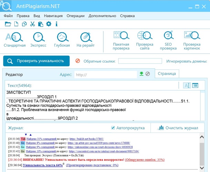Screen dimensions: 210x172
Task: Create a new document via toolbar
Action: (x=16, y=24)
